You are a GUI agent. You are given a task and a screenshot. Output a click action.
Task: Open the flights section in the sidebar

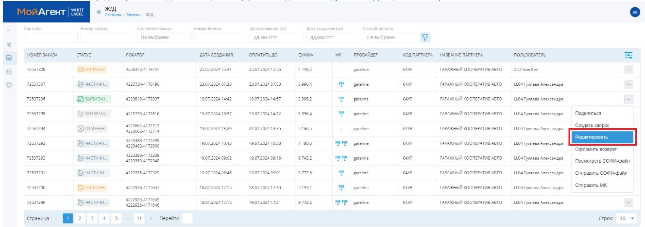point(9,45)
